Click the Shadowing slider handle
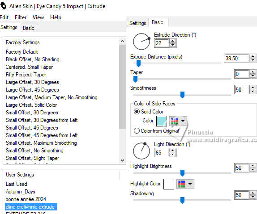 (182, 200)
